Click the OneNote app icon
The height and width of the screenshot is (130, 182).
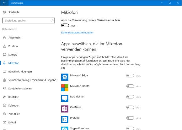65,109
